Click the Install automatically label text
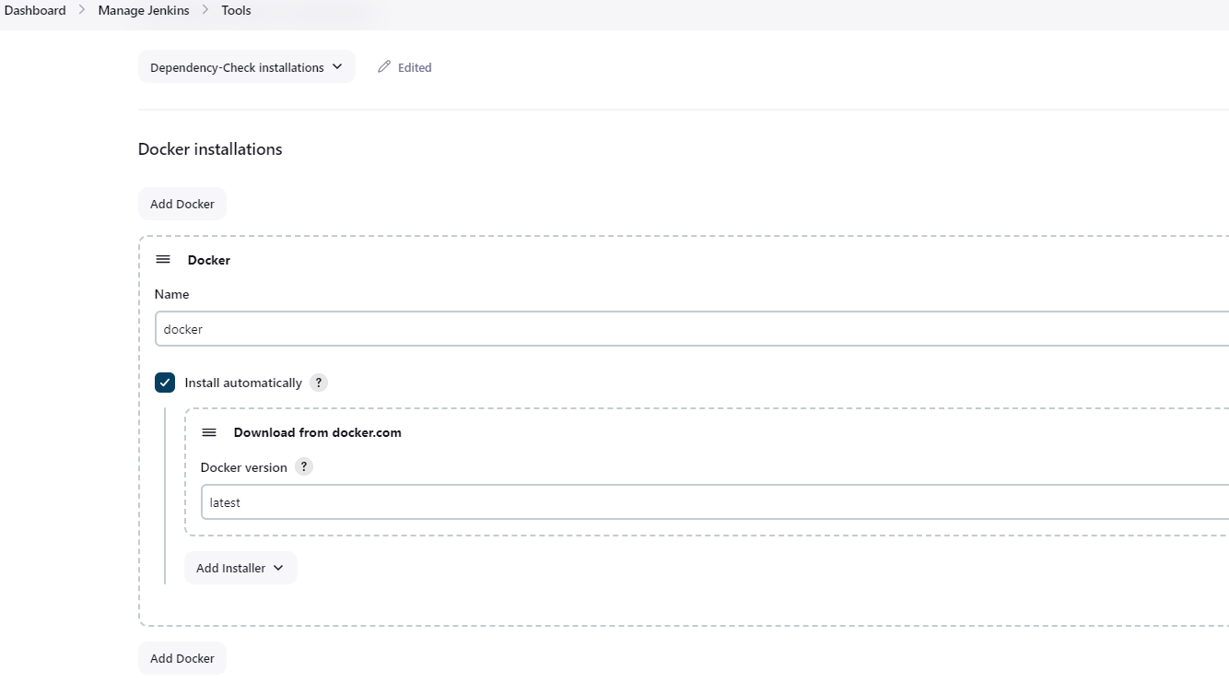This screenshot has height=695, width=1229. [x=243, y=383]
